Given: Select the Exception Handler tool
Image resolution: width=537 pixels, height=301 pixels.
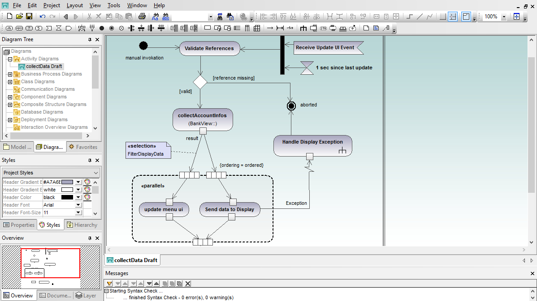Looking at the screenshot, I should tap(290, 28).
